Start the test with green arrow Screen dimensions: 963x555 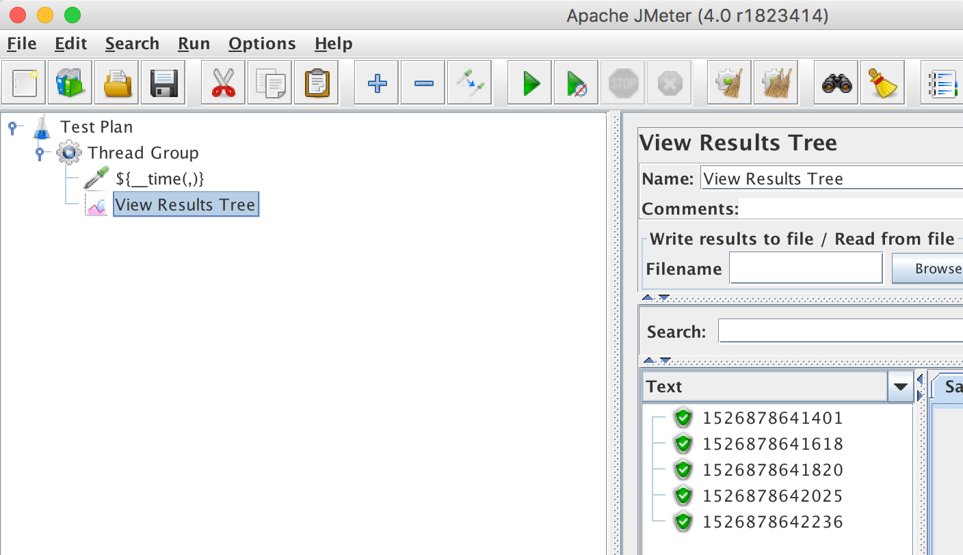pos(530,83)
